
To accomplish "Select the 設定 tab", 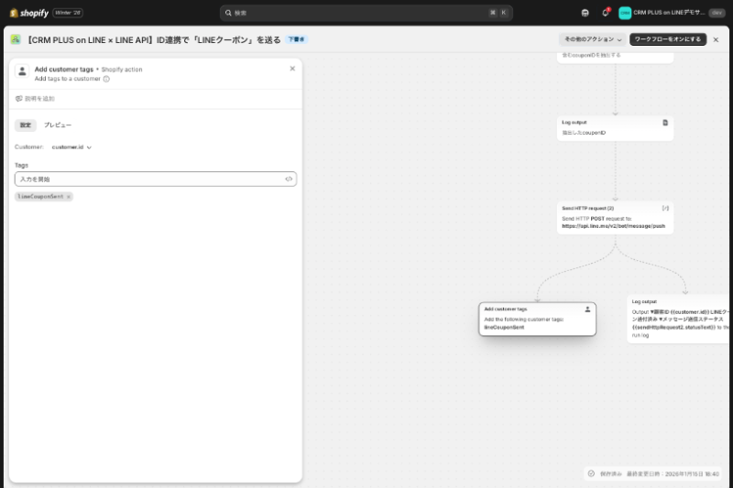I will 25,125.
